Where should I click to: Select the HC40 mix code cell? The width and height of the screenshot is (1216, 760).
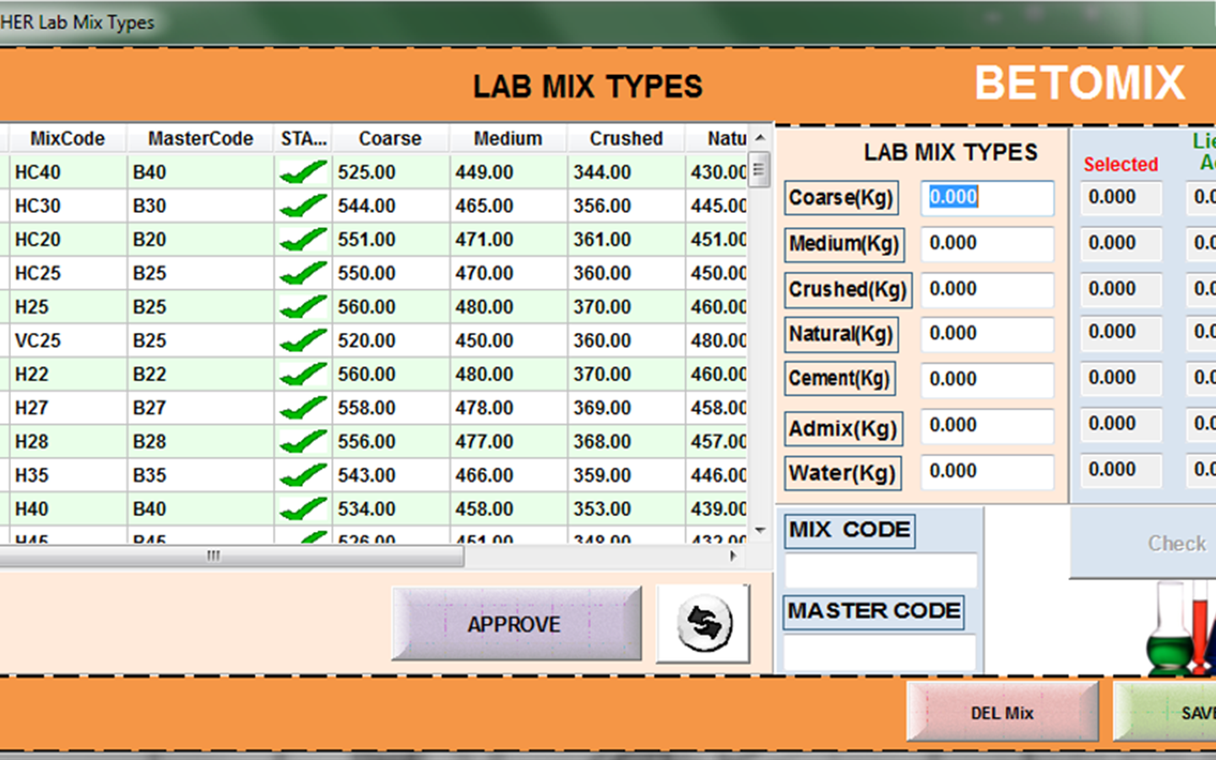pyautogui.click(x=68, y=172)
